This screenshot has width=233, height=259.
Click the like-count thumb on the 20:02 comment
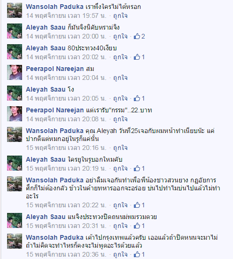pos(137,57)
